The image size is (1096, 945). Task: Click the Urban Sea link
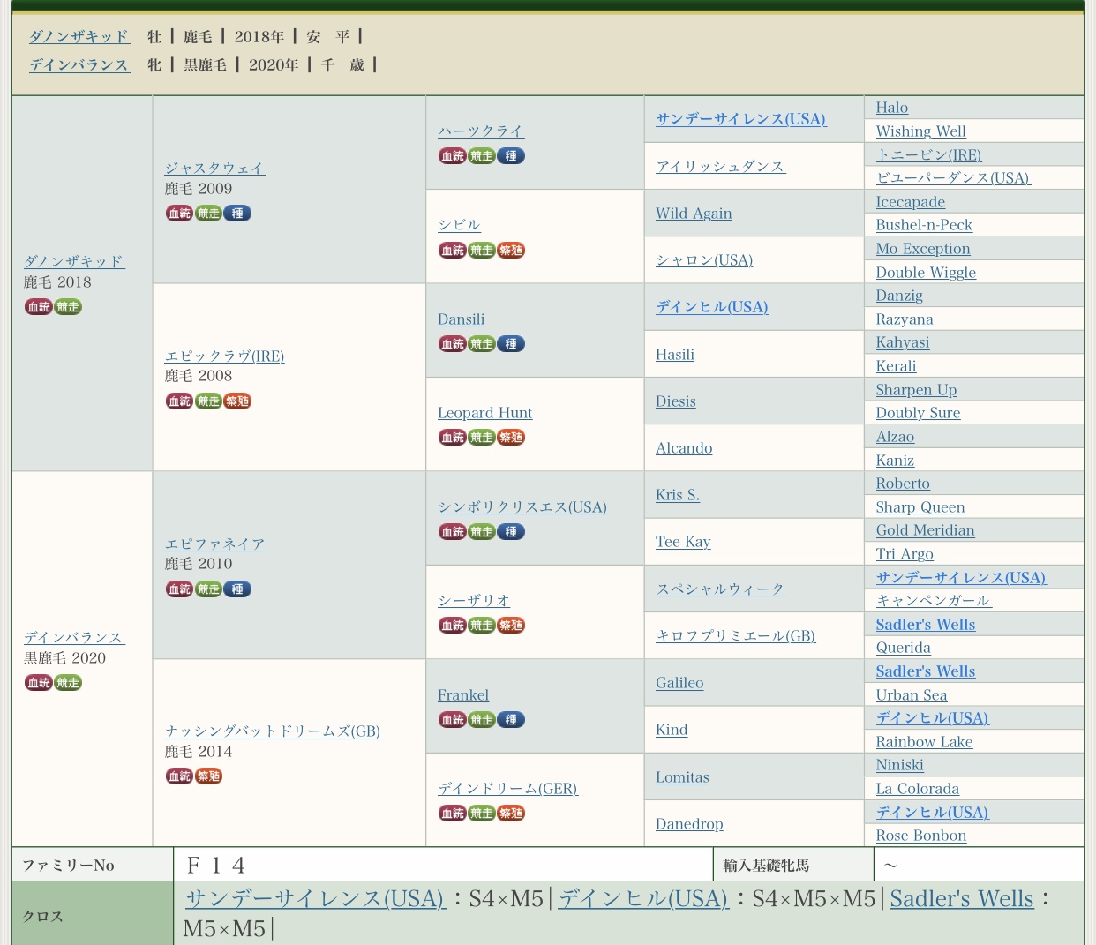[911, 695]
